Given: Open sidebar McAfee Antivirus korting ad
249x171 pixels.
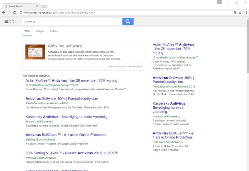Looking at the screenshot, I should (x=174, y=49).
